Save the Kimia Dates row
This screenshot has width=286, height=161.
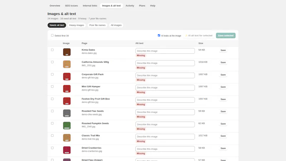point(223,50)
